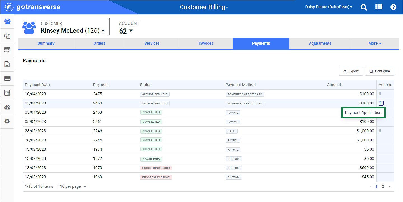Image resolution: width=403 pixels, height=202 pixels.
Task: Change the 10 per page selector
Action: [x=74, y=186]
